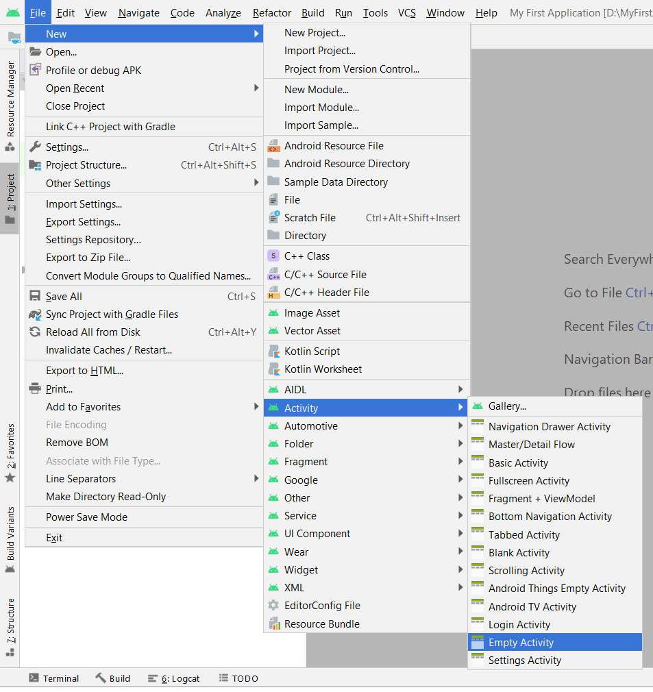Click the Kotlin Script icon
Screen dimensions: 653x692
(273, 351)
